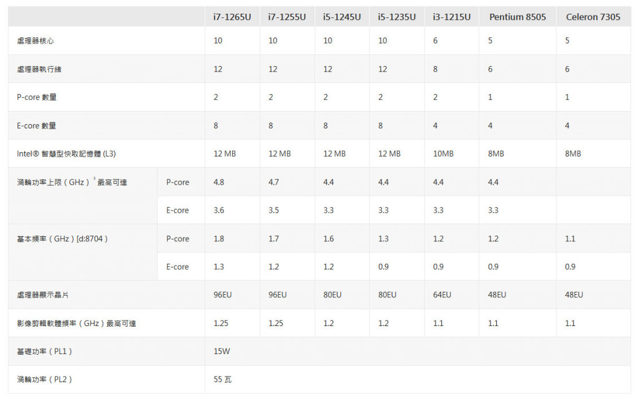Click the 基本頻率 (GHz) row label
Screen dimensions: 639x399
(62, 239)
